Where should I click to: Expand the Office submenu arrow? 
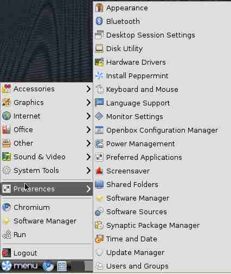tap(88, 129)
